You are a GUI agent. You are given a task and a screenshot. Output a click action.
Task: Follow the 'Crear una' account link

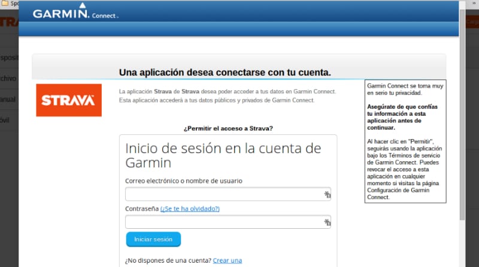pos(228,260)
